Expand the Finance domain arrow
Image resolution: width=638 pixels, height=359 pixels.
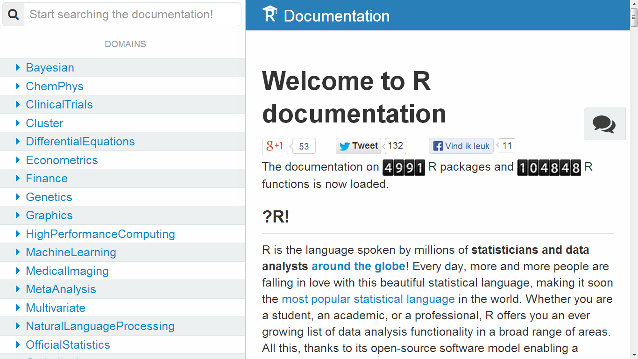tap(18, 178)
